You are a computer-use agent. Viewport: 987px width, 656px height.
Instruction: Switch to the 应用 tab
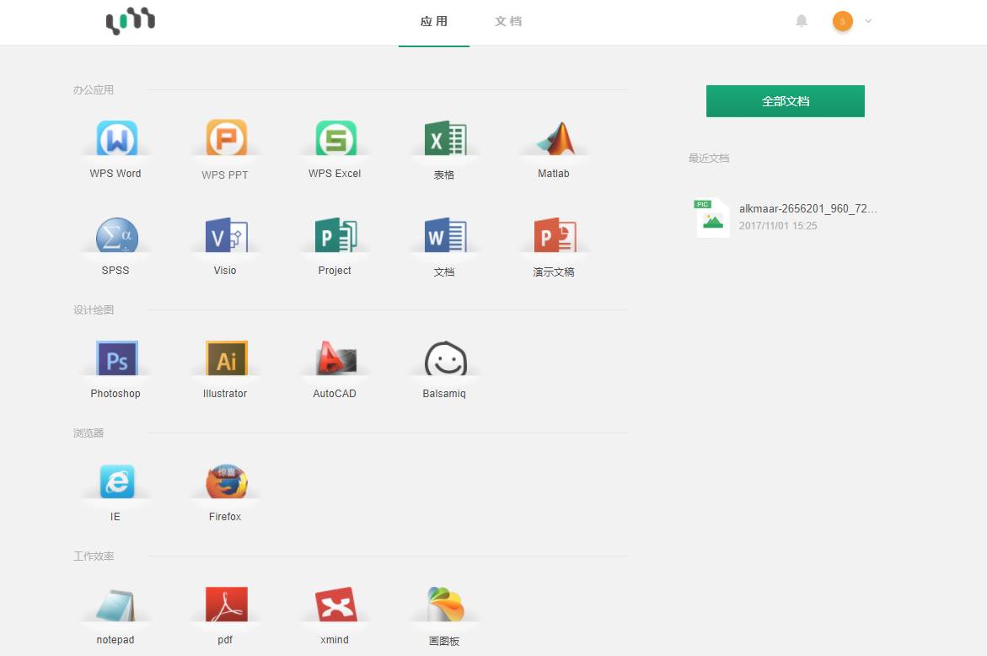434,21
